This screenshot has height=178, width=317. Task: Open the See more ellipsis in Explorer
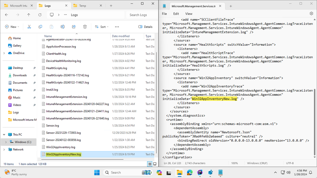[x=117, y=27]
